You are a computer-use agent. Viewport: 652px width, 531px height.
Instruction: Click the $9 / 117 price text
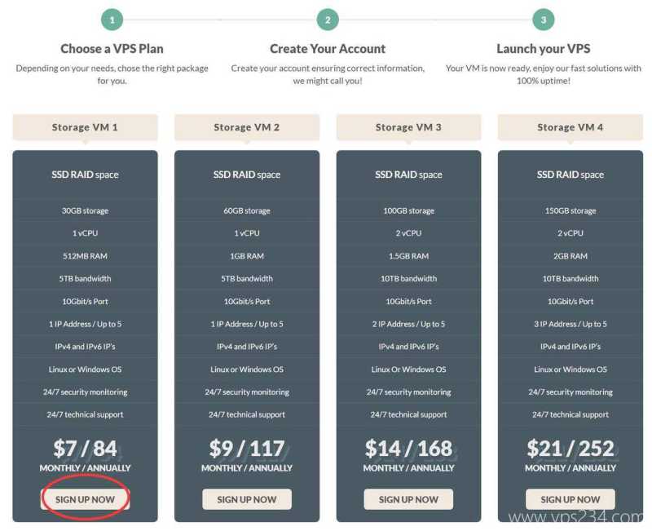coord(247,449)
